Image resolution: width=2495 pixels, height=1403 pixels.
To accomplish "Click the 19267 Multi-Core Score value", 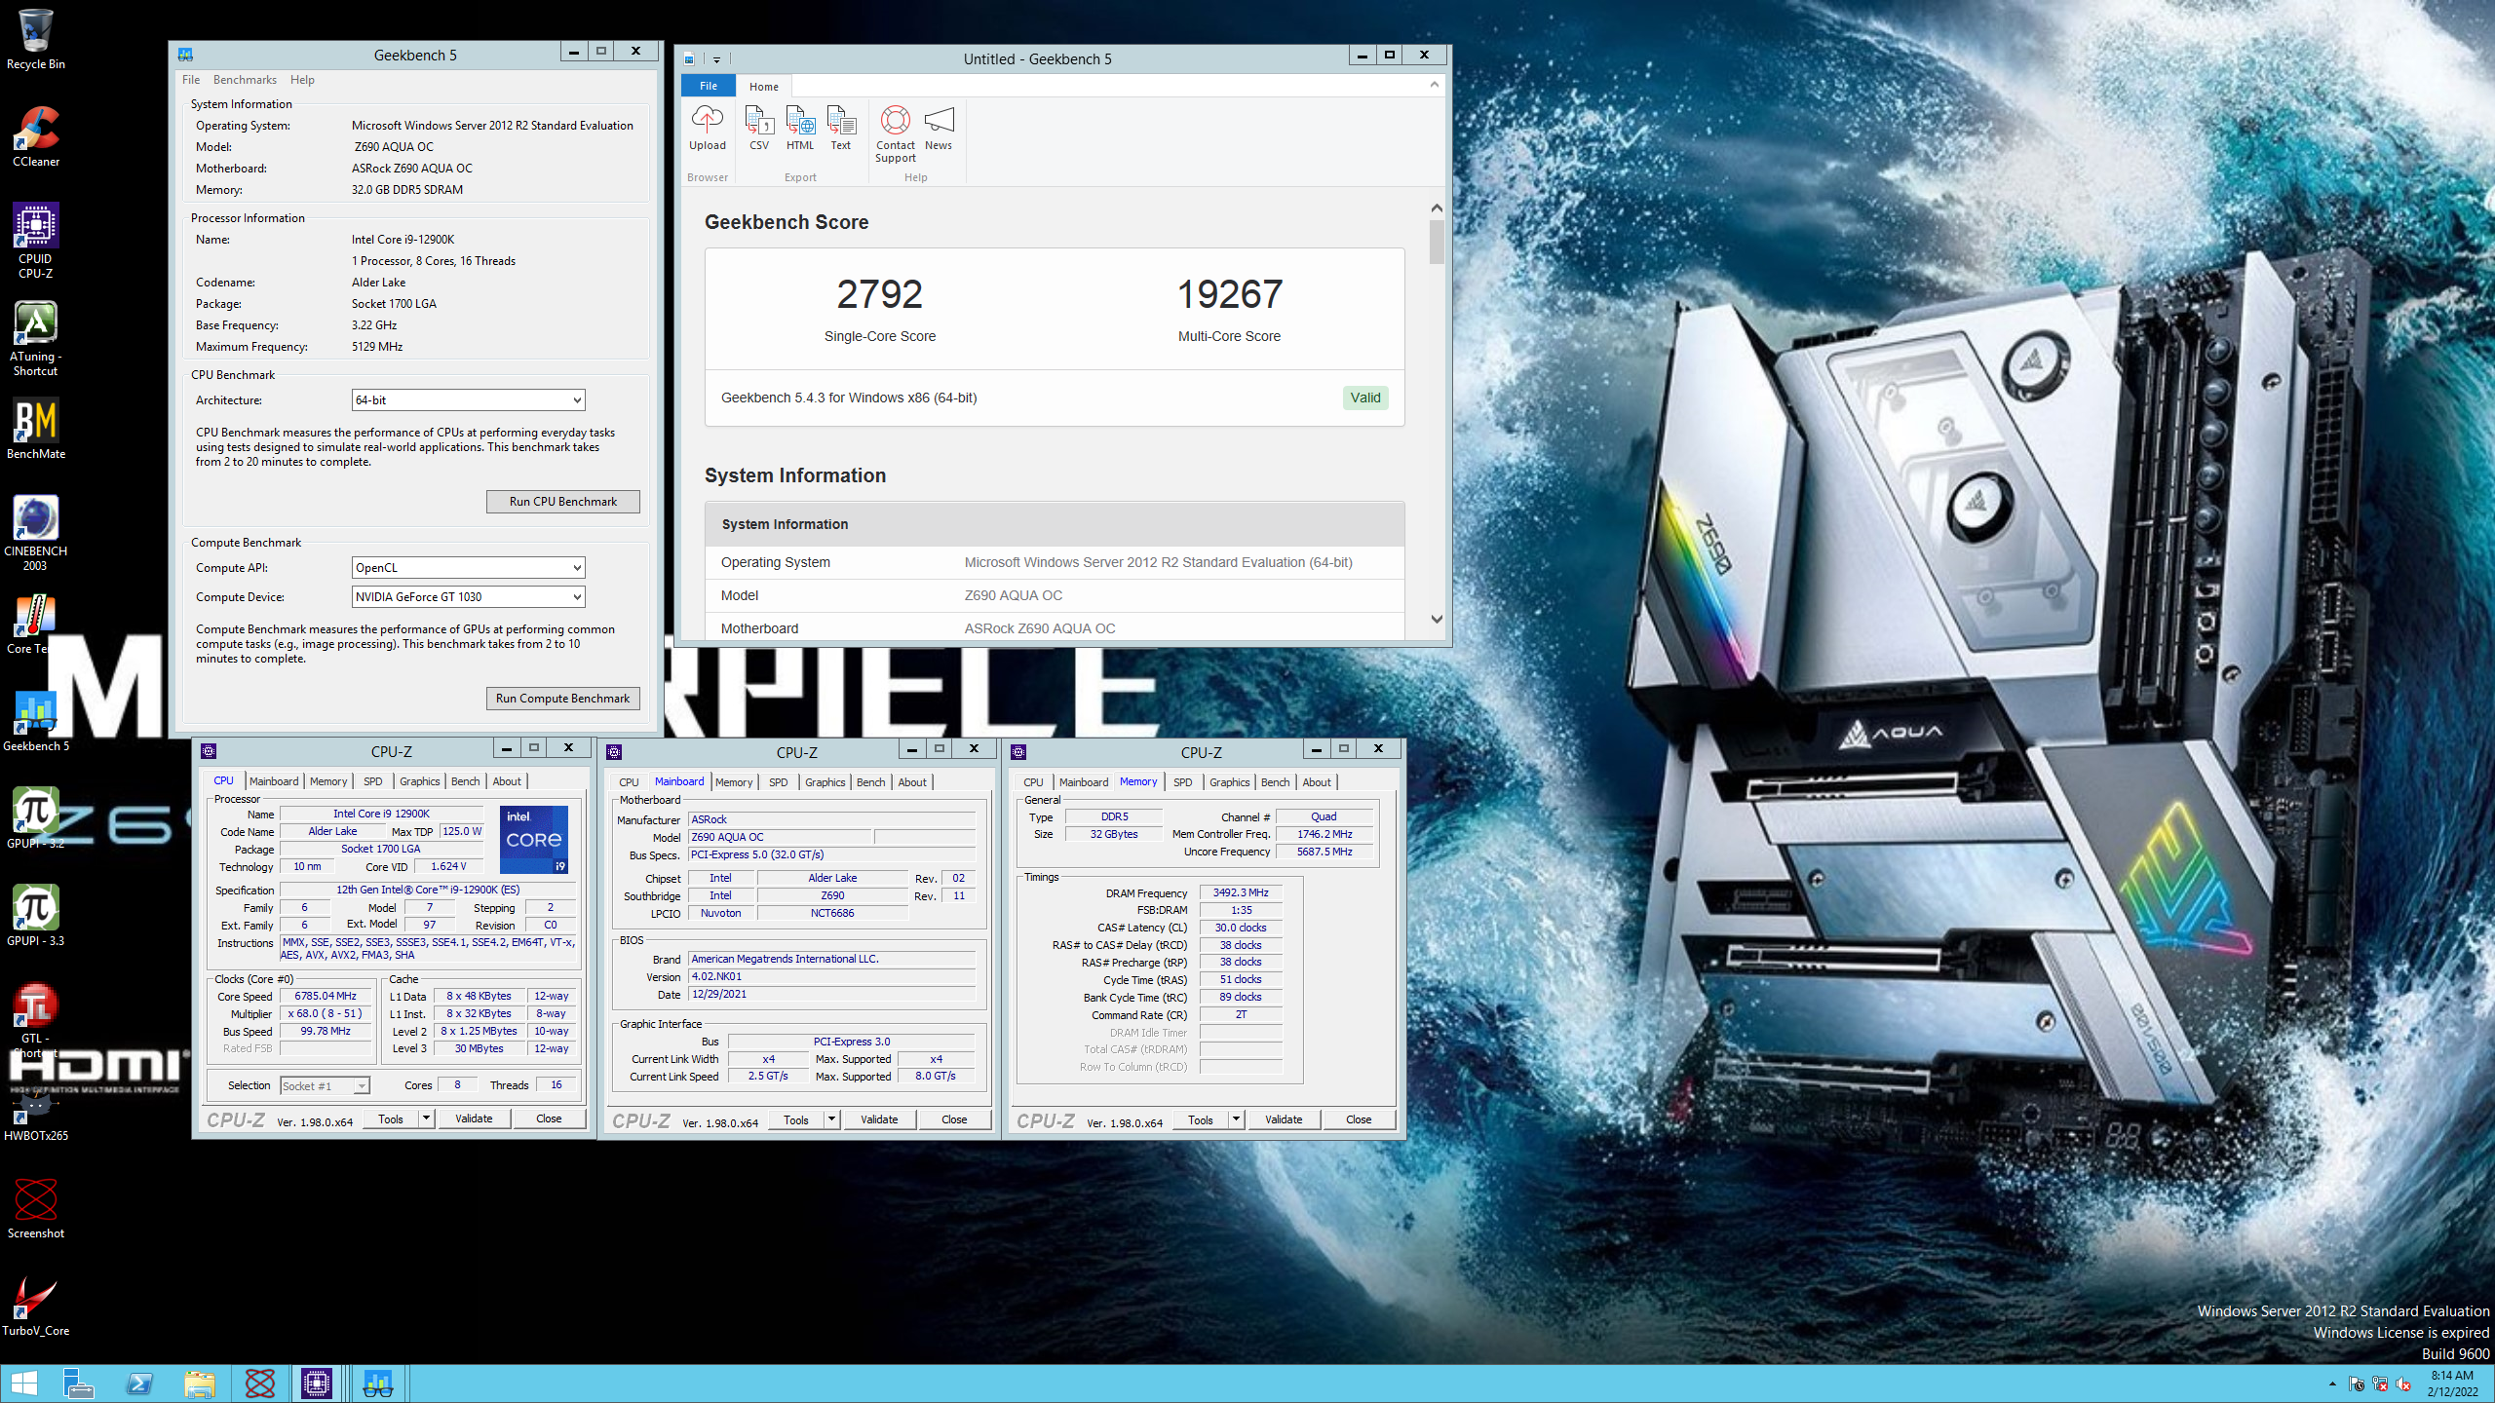I will point(1229,294).
